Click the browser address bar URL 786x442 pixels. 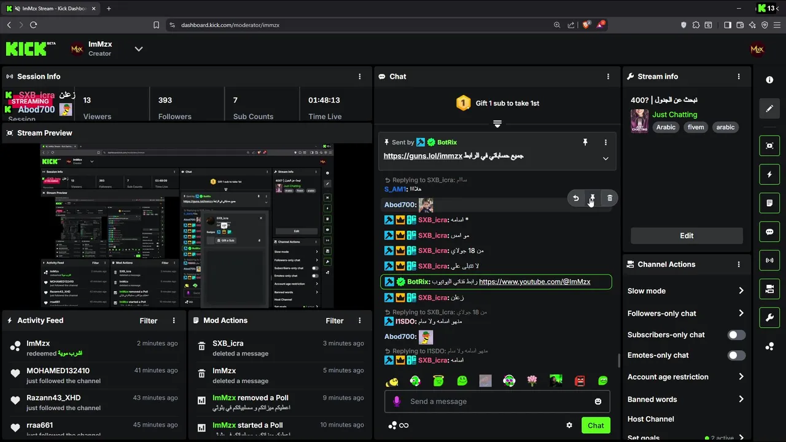click(x=230, y=25)
